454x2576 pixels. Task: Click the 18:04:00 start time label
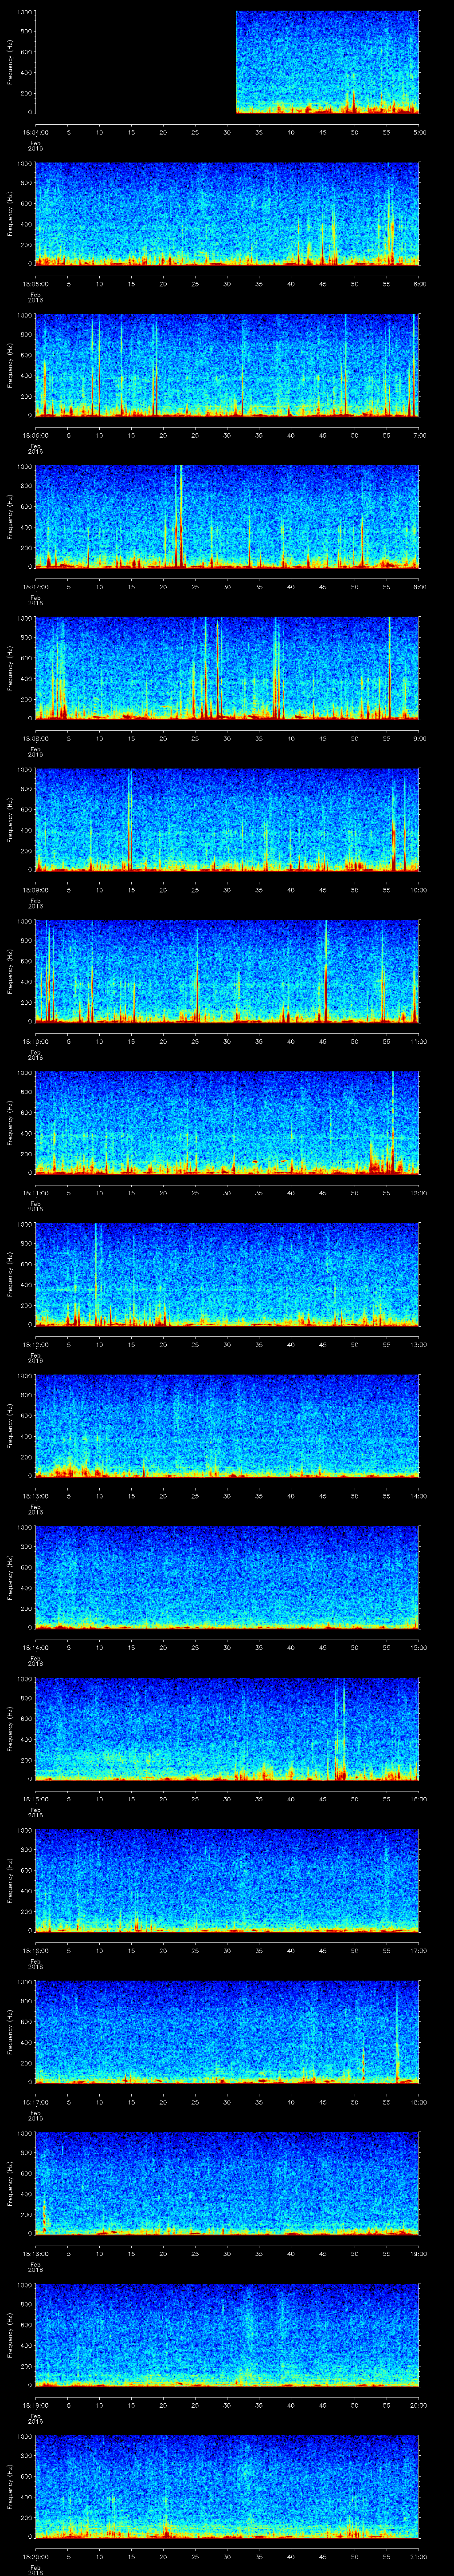[35, 132]
